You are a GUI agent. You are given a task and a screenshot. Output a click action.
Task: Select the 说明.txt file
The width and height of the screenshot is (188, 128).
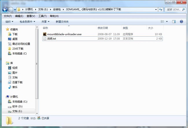click(102, 39)
